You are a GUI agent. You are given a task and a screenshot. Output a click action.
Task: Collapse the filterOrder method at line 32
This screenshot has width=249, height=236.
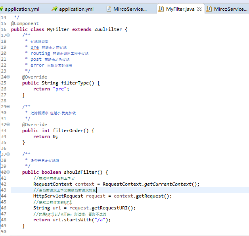(x=8, y=125)
